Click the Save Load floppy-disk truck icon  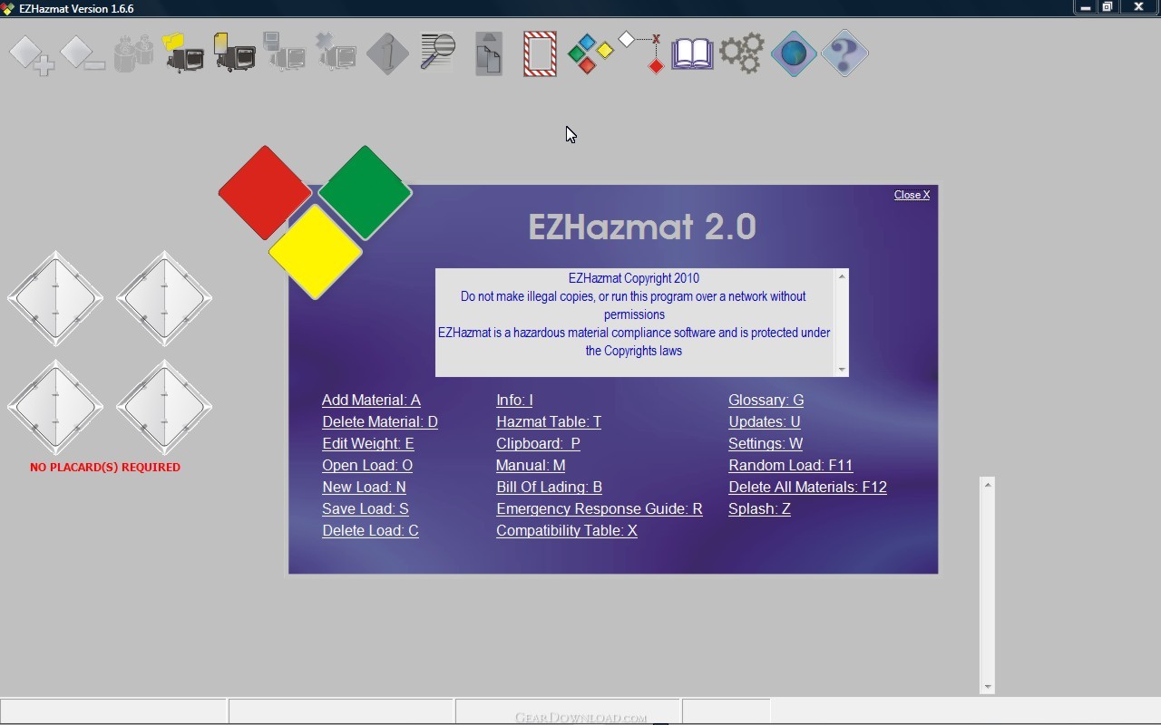(x=285, y=52)
